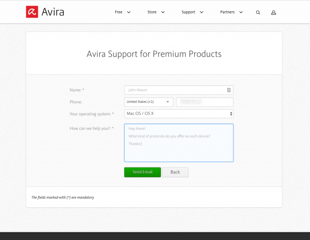Click the Avira wordmark text

click(x=53, y=12)
